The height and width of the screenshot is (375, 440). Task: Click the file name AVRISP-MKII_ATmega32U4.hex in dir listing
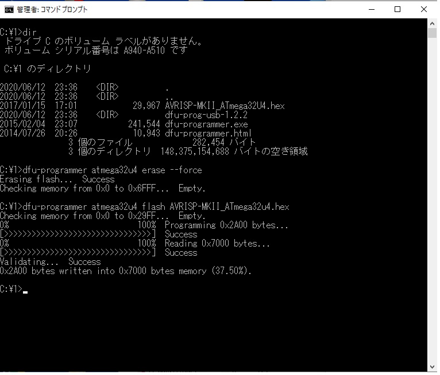point(225,106)
